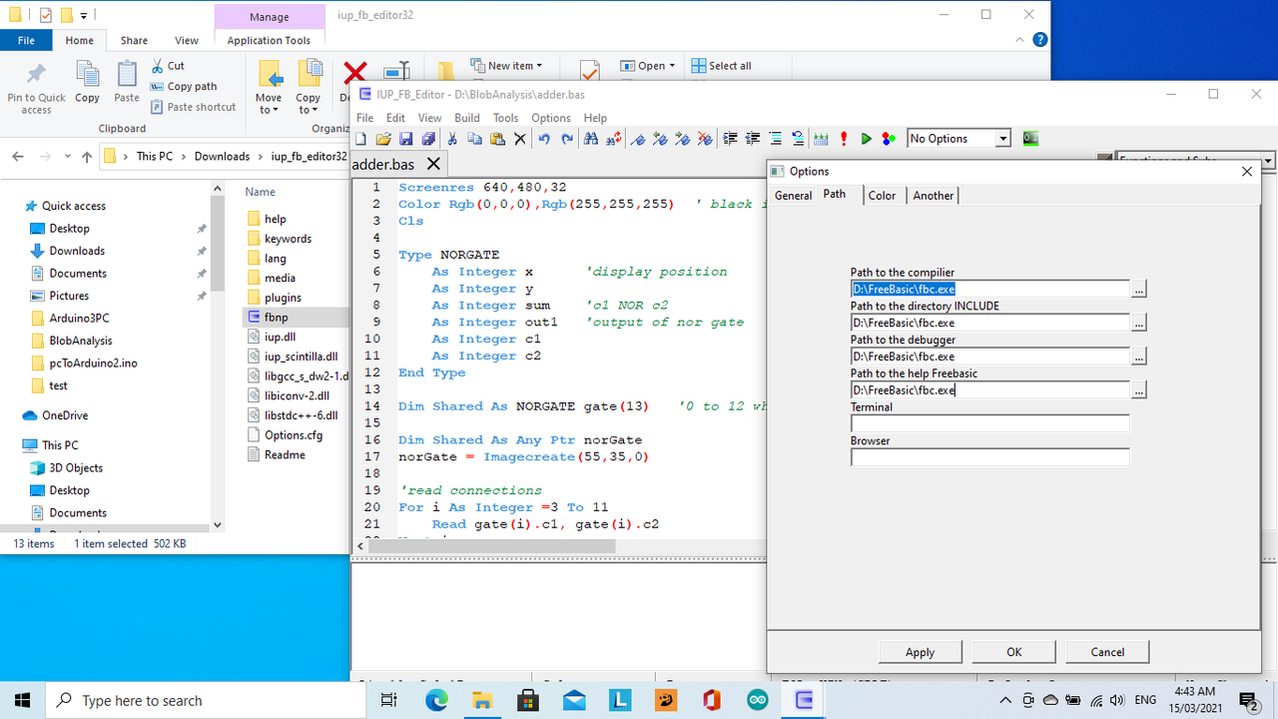
Task: Click the Windows taskbar search box
Action: (x=208, y=700)
